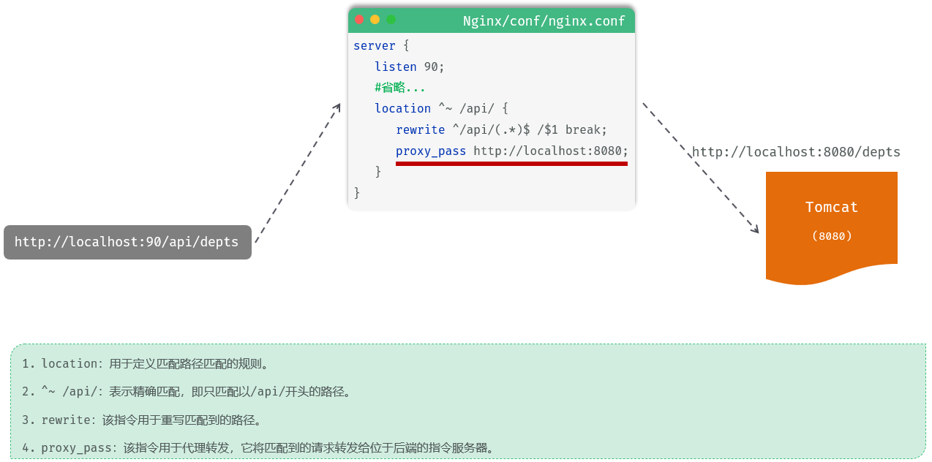Select the http://localhost:8080/depts forwarded URL text
The width and height of the screenshot is (932, 462).
point(796,152)
